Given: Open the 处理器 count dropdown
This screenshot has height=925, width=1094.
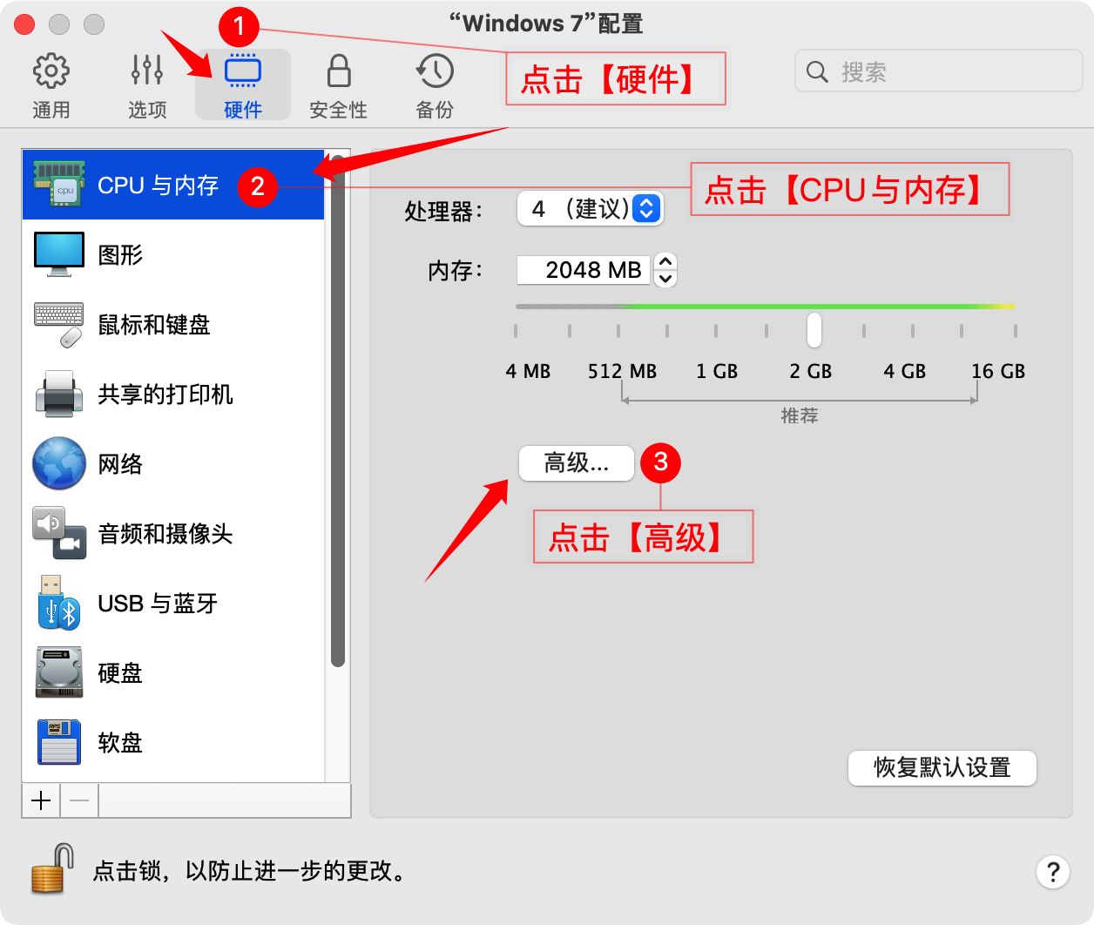Looking at the screenshot, I should pyautogui.click(x=591, y=209).
